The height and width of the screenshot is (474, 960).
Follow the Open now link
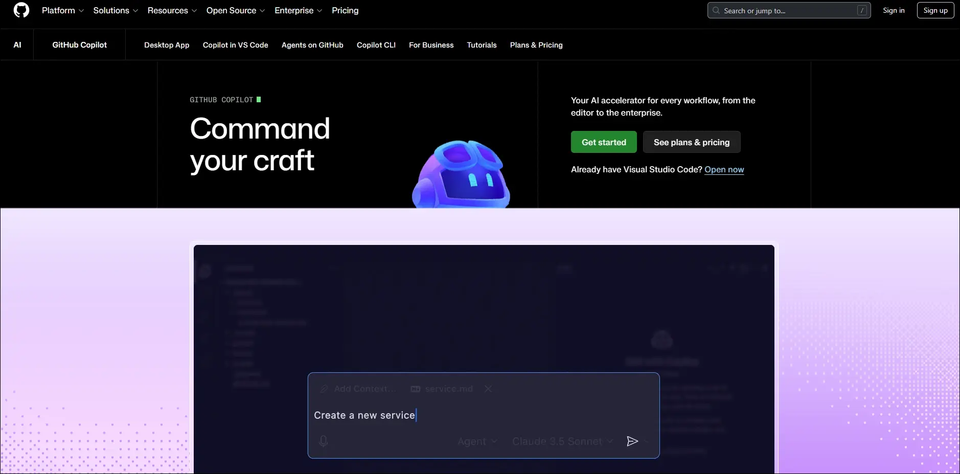724,170
